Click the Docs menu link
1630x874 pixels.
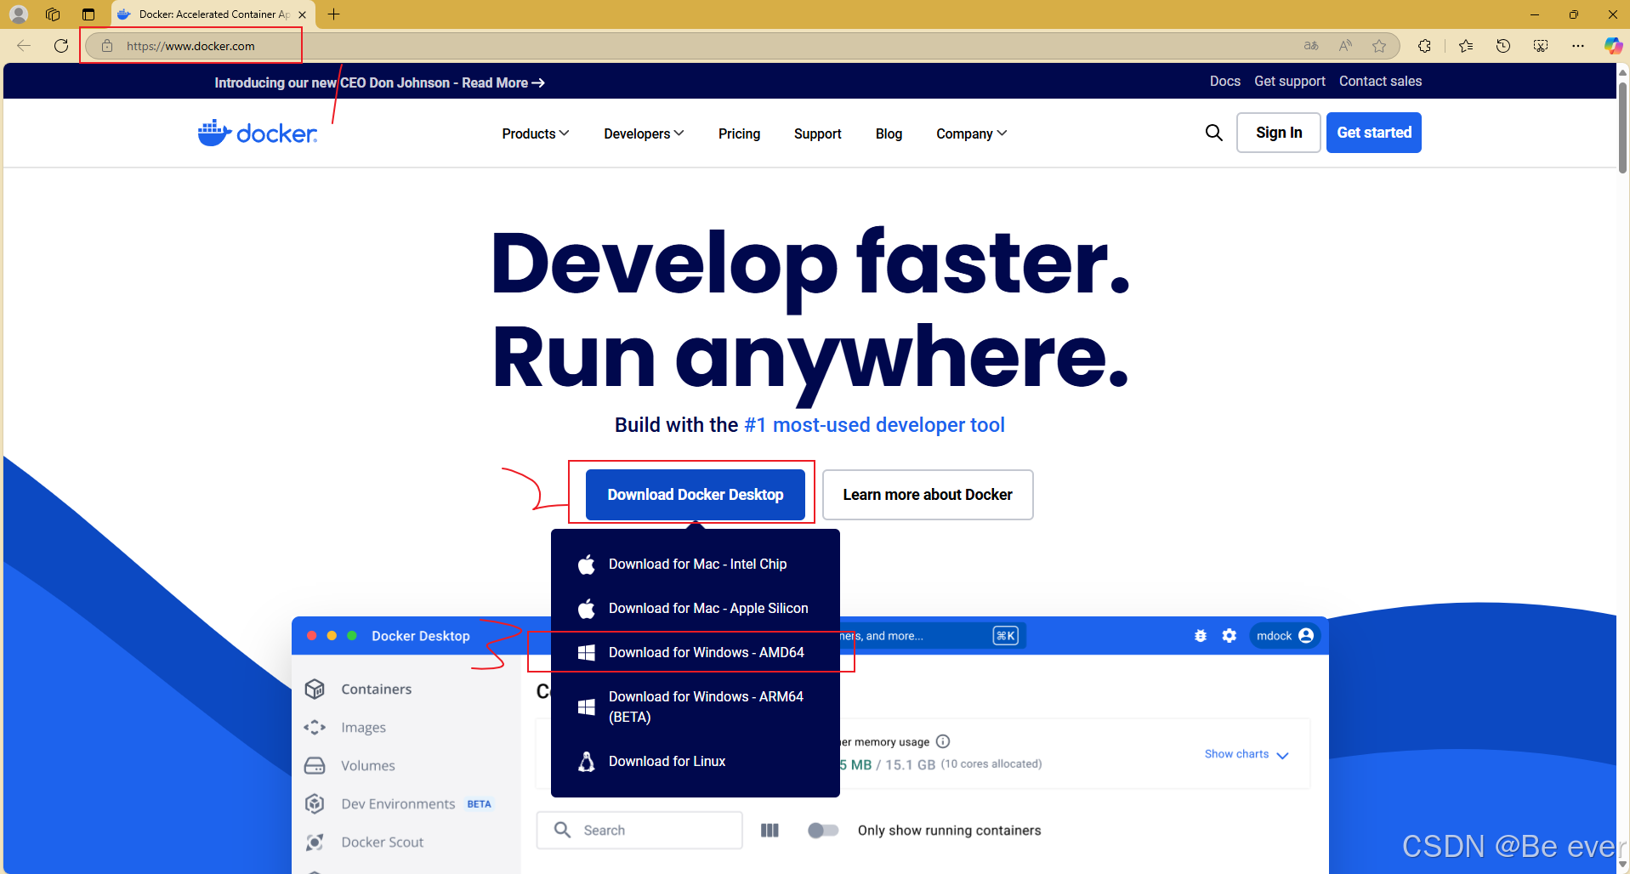coord(1224,81)
